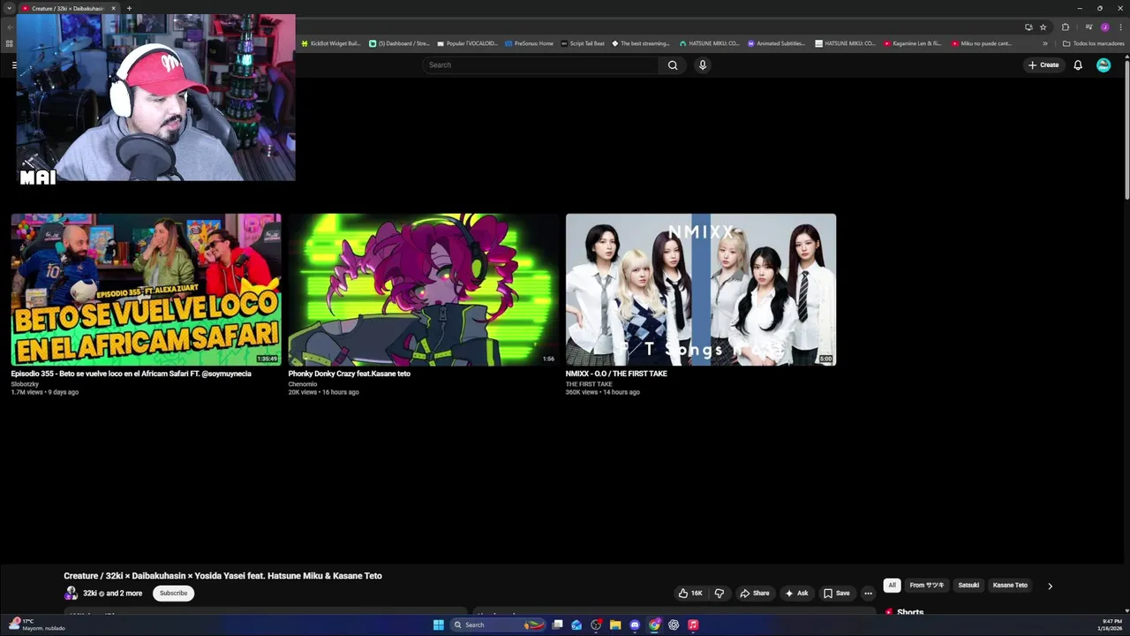The height and width of the screenshot is (636, 1130).
Task: Click the YouTube search magnifier button
Action: pos(673,64)
